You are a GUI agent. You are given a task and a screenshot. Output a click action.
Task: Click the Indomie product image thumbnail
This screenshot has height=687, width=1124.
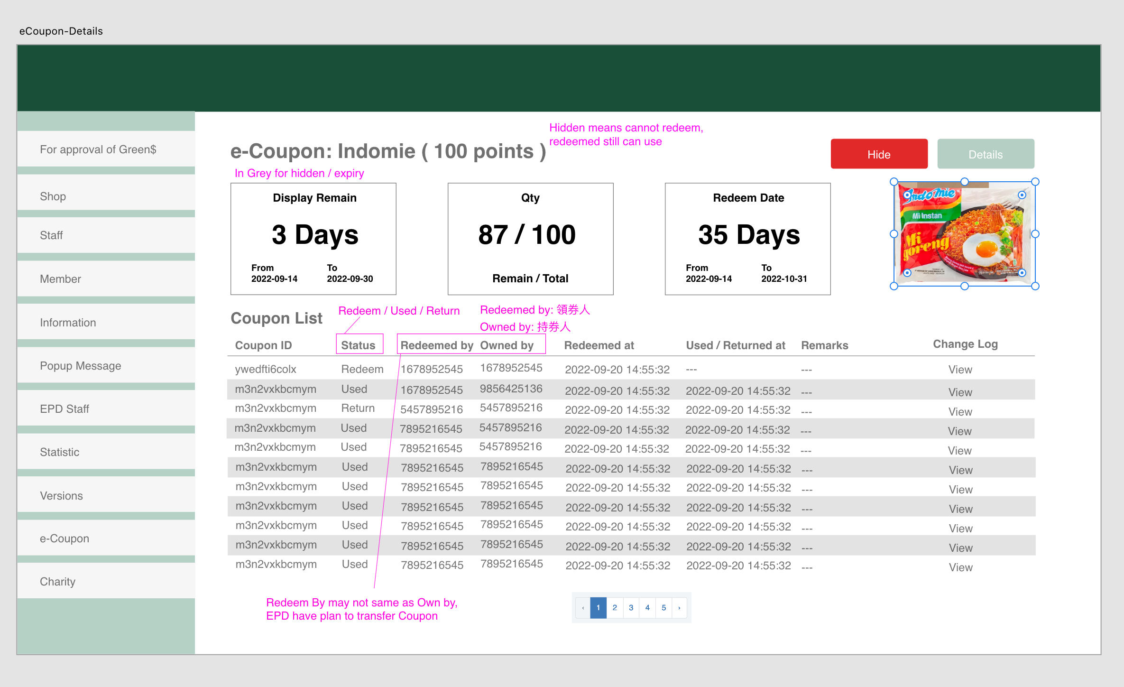pos(964,234)
